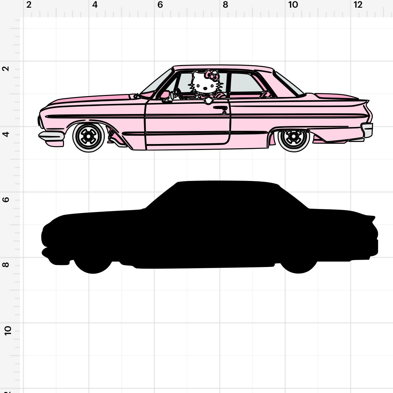Click Hello Kitty's face in the car window

(x=205, y=86)
